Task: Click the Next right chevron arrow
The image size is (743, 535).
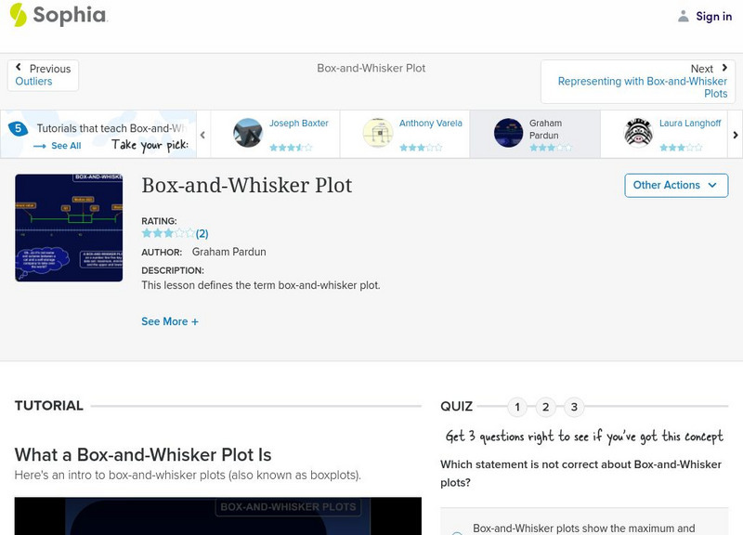Action: [x=724, y=68]
